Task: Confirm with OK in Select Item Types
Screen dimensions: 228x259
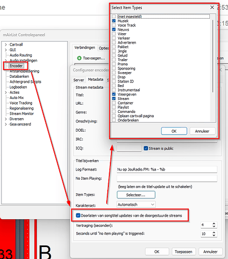Action: (174, 131)
